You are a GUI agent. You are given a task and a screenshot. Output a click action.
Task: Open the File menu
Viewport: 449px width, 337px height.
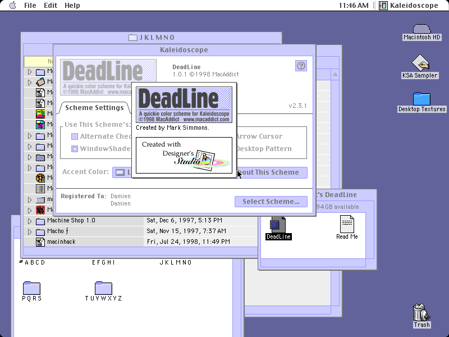coord(30,6)
